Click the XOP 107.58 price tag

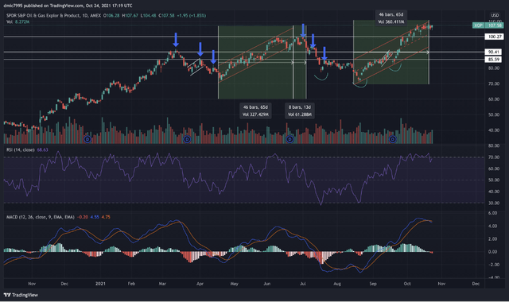[x=488, y=25]
